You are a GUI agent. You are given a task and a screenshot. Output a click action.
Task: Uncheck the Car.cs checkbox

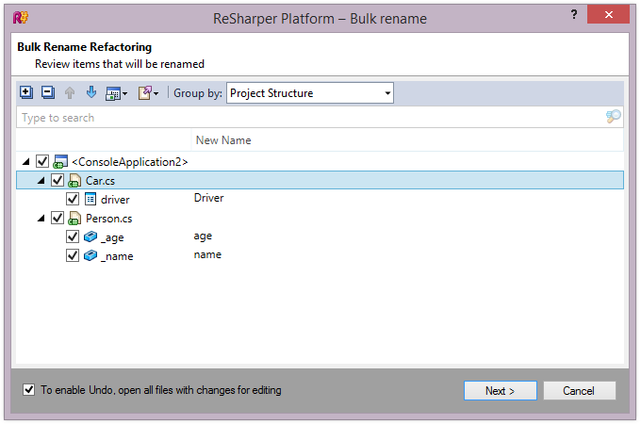coord(58,180)
